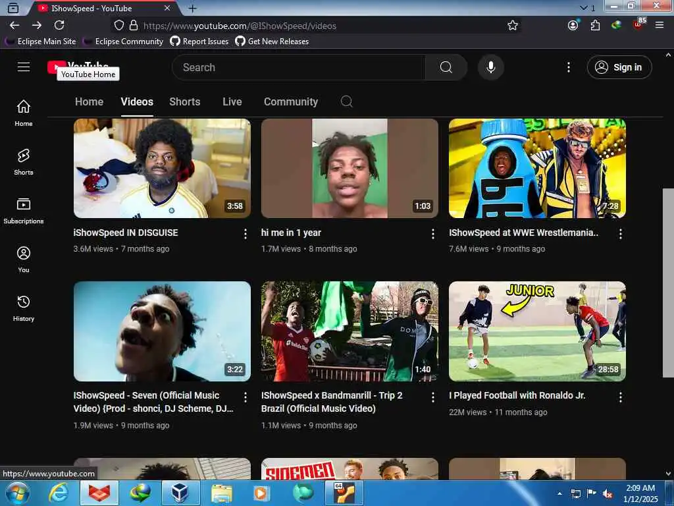Open action menu for hi me in 1 year

click(433, 234)
